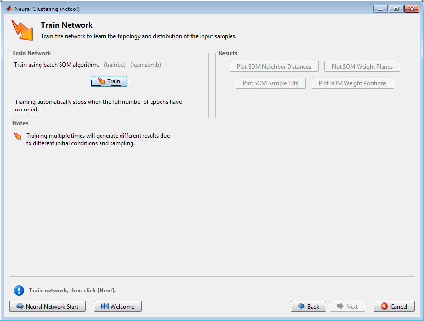Click the MATLAB logo in title bar
Screen dimensions: 424x321
point(9,9)
